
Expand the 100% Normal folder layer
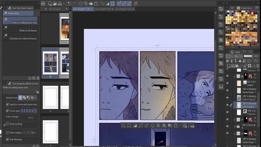(235, 126)
